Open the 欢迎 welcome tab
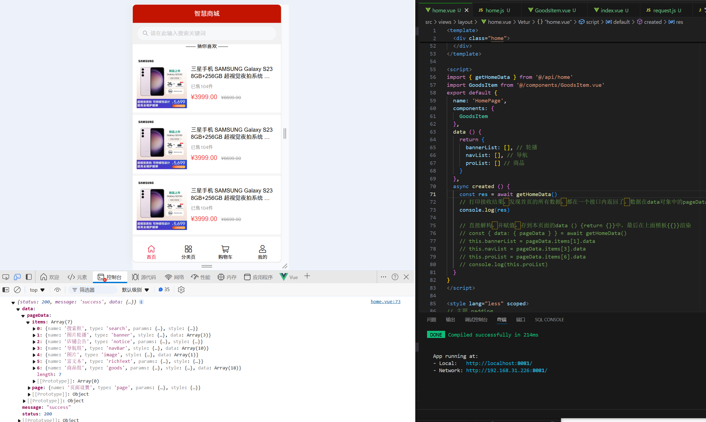This screenshot has width=706, height=422. pyautogui.click(x=50, y=277)
